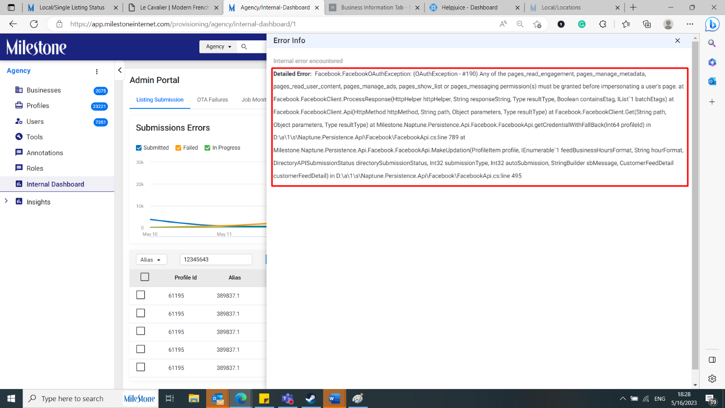Click the Profiles count badge 23221
The image size is (725, 408).
tap(99, 107)
